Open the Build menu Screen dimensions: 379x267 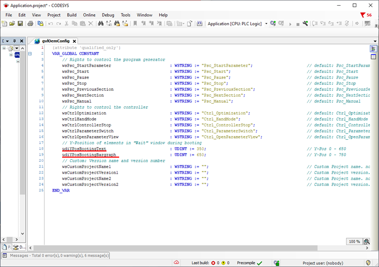pyautogui.click(x=71, y=15)
